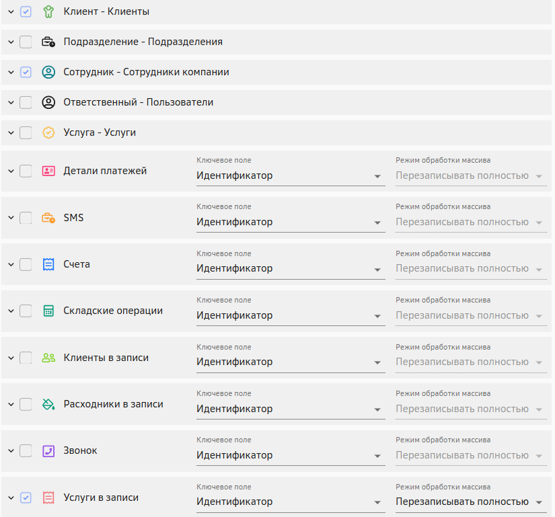
Task: Click the pink ID card icon for Детали платежей
Action: point(48,171)
